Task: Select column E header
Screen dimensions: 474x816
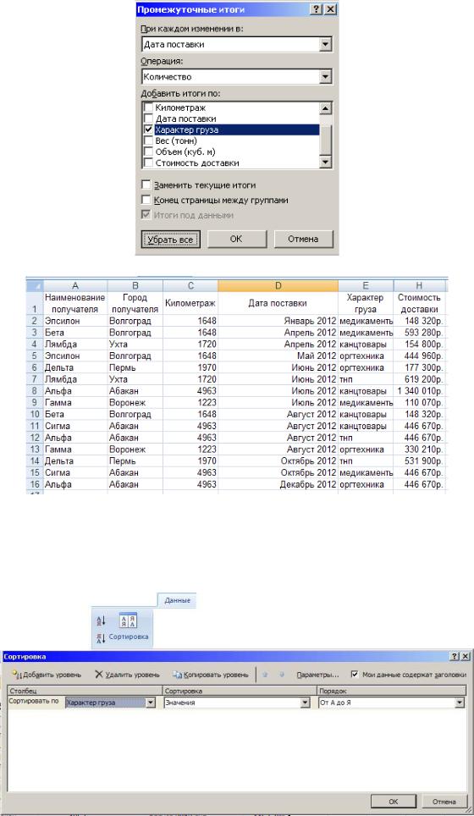Action: [x=366, y=285]
